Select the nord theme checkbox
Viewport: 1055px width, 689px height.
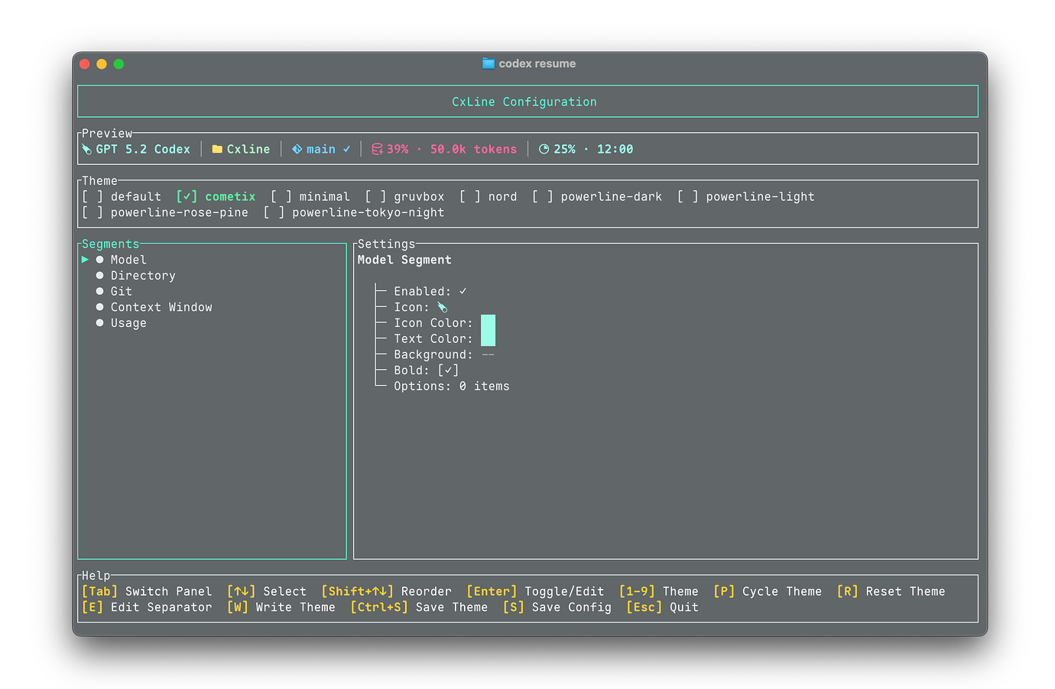coord(470,197)
